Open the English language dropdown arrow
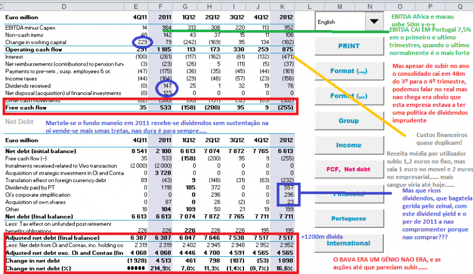The height and width of the screenshot is (274, 473). pos(374,21)
